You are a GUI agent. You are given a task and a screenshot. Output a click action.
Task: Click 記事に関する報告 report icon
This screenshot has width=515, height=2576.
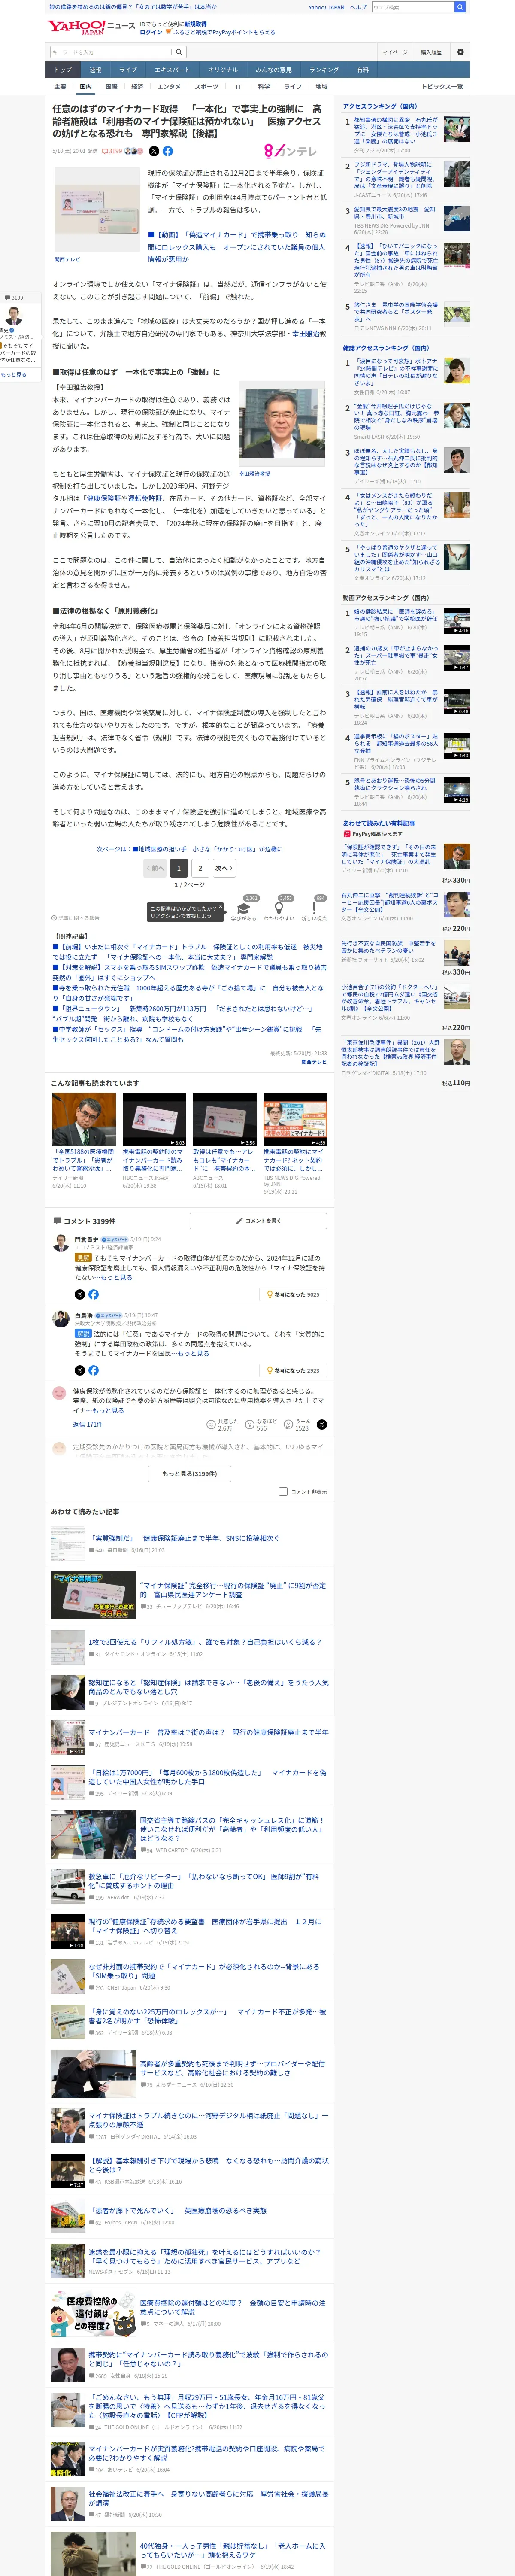(x=76, y=918)
